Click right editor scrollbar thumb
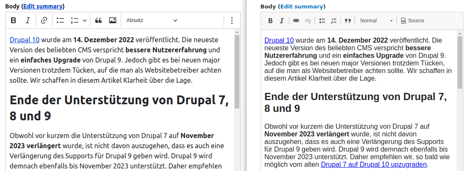This screenshot has height=171, width=466. (x=460, y=62)
